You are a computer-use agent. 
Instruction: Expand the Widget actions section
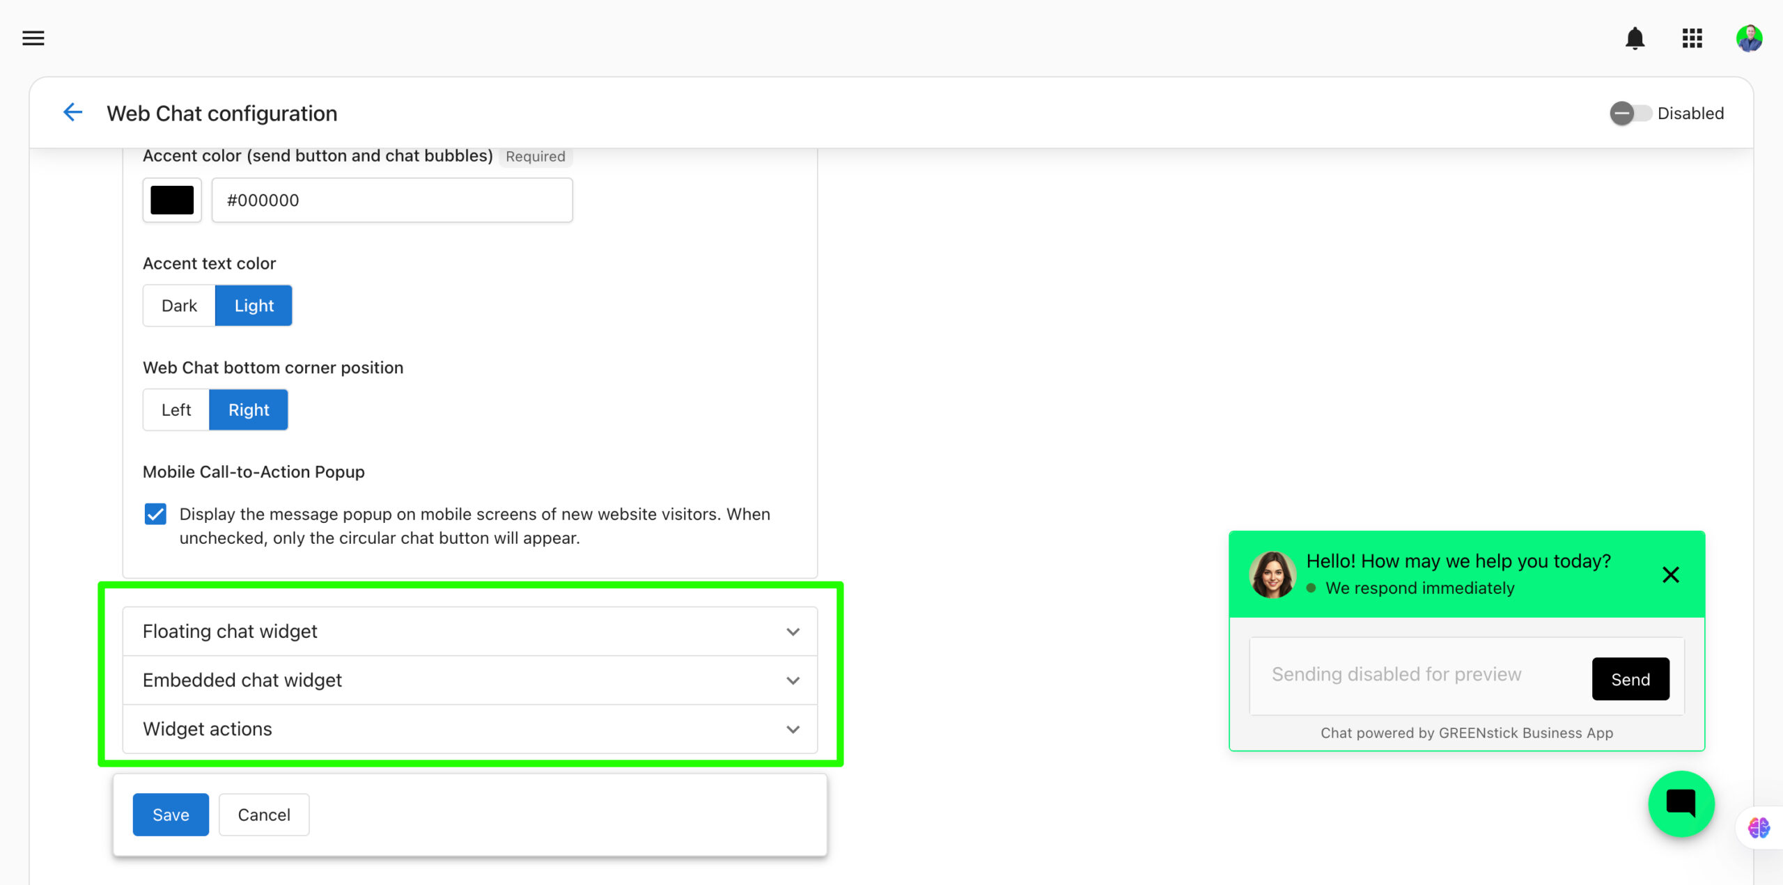pyautogui.click(x=469, y=729)
